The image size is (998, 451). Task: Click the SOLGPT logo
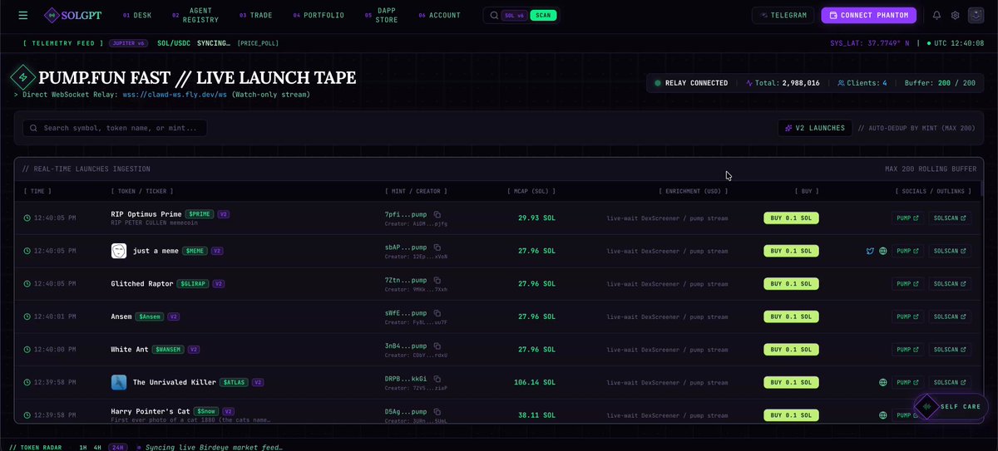pos(75,15)
